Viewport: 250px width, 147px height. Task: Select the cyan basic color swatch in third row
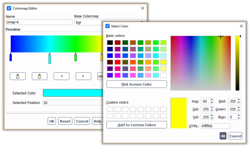pyautogui.click(x=156, y=56)
